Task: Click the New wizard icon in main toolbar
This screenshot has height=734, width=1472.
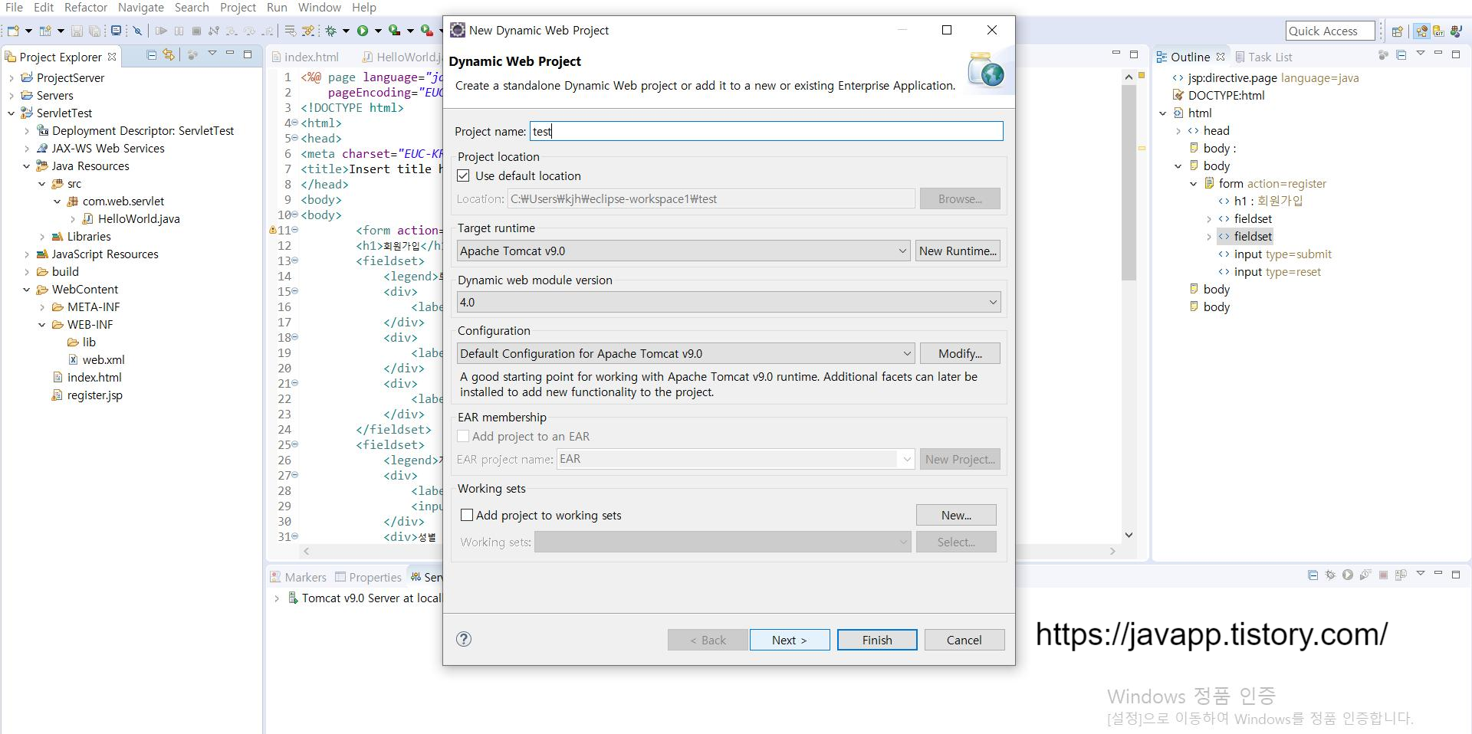Action: point(13,31)
